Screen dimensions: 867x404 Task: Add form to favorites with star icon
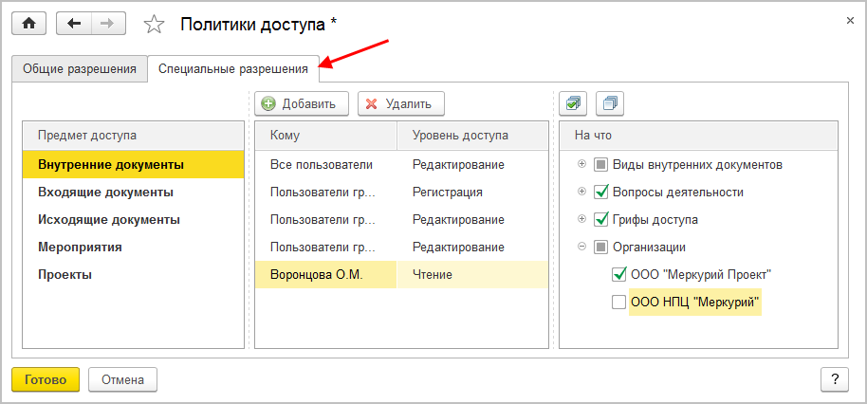click(x=154, y=24)
